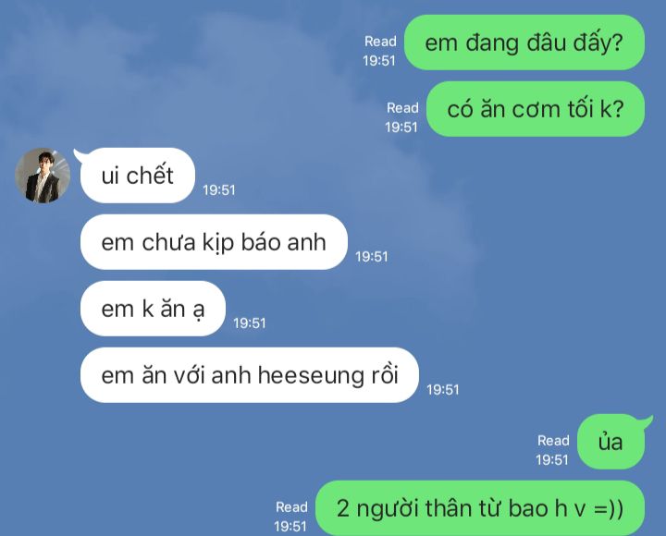Click the 19:51 timestamp beside 'ui chết'
The height and width of the screenshot is (536, 666).
[x=218, y=189]
